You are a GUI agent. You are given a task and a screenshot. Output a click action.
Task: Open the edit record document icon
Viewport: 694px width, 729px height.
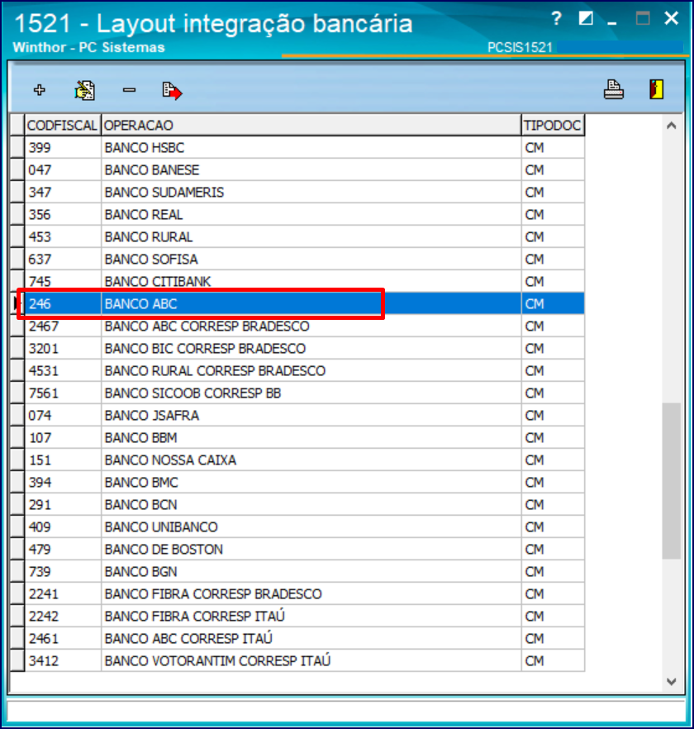click(84, 90)
